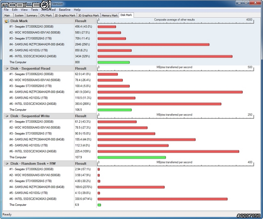Select Disk Mark result 2846 (256%)
Image resolution: width=263 pixels, height=219 pixels.
tap(82, 44)
